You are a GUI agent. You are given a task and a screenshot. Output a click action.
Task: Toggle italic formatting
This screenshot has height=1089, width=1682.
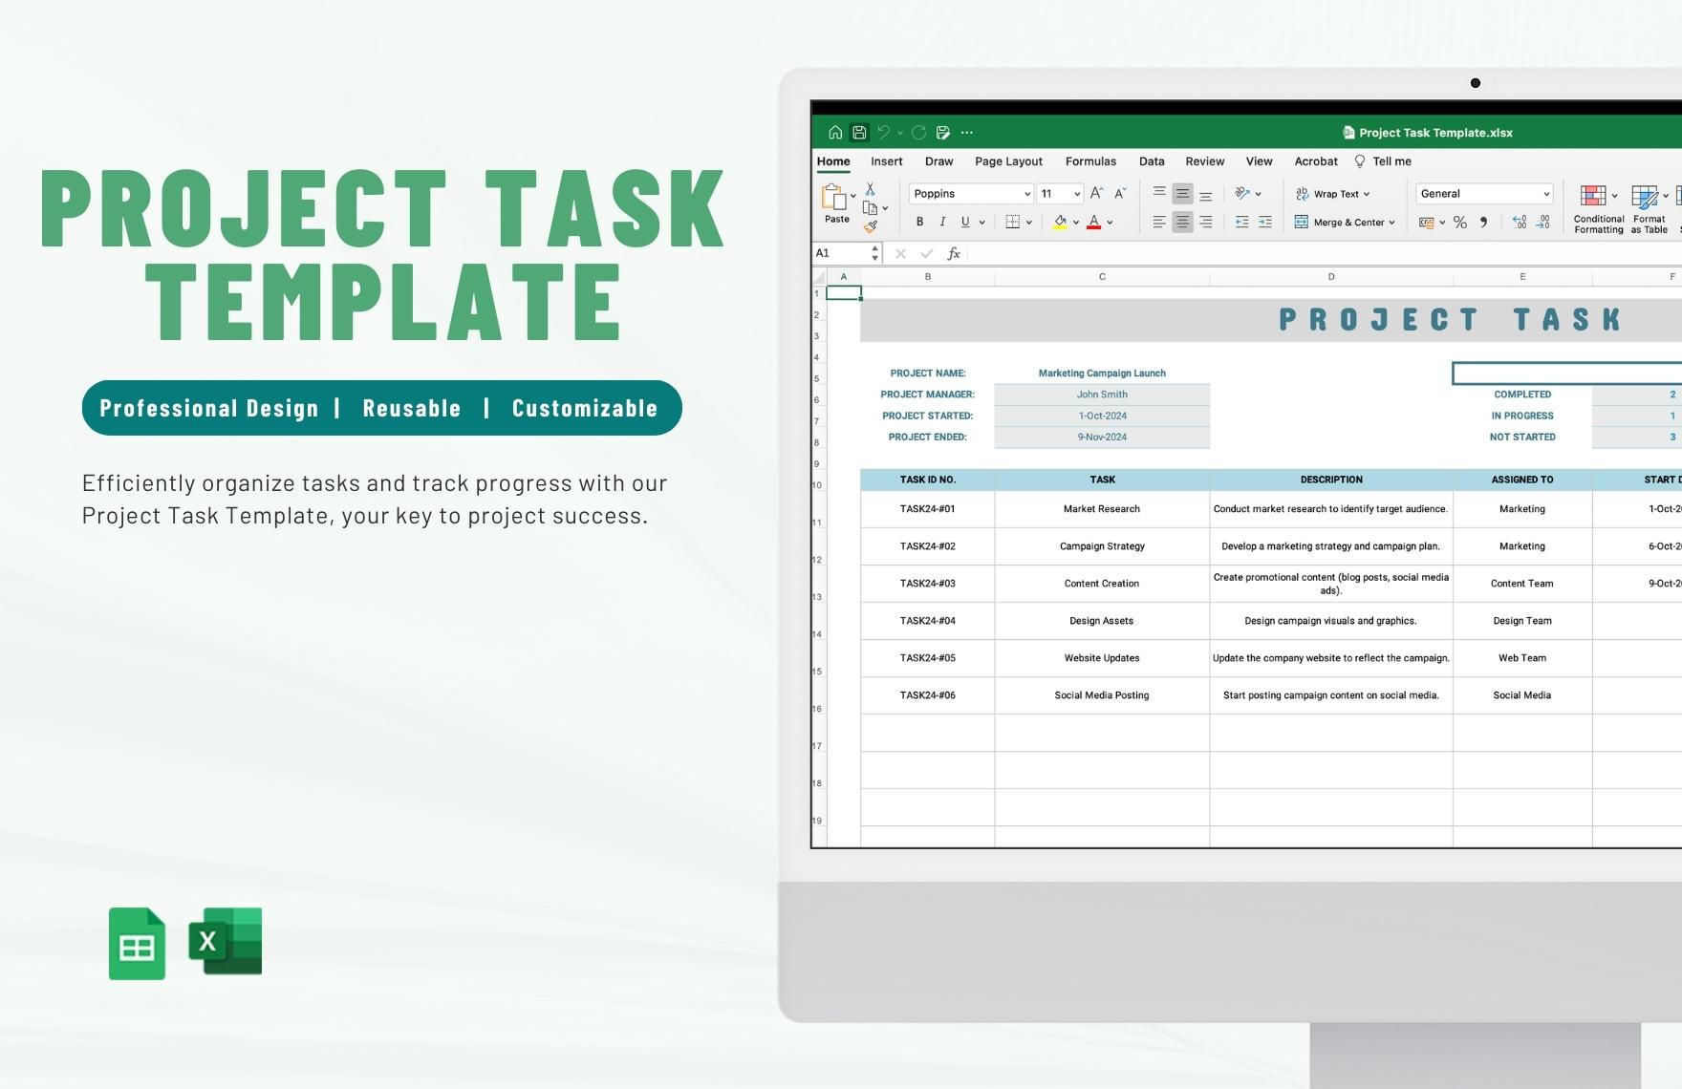(x=943, y=222)
